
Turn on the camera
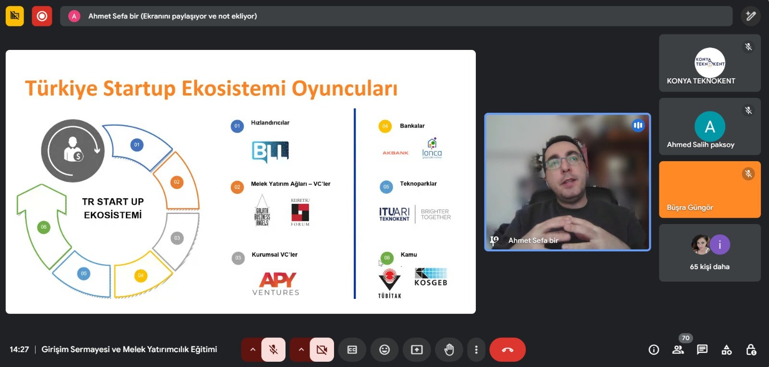click(322, 350)
